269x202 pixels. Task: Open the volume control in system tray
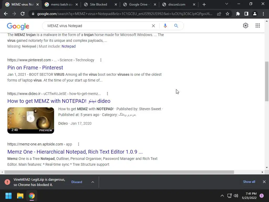tap(236, 196)
